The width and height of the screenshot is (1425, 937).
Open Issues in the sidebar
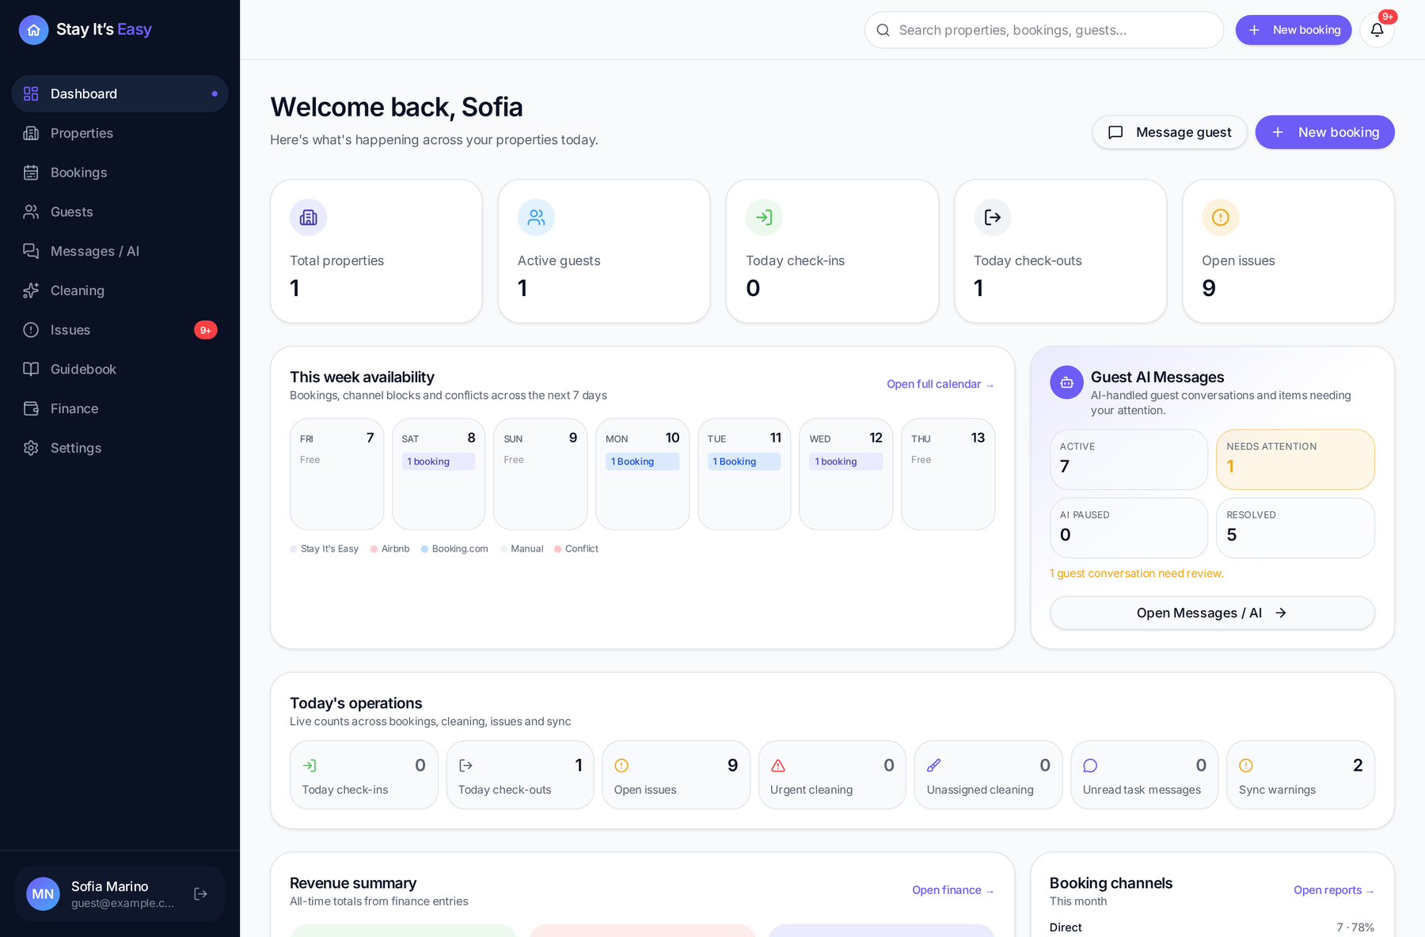(120, 330)
